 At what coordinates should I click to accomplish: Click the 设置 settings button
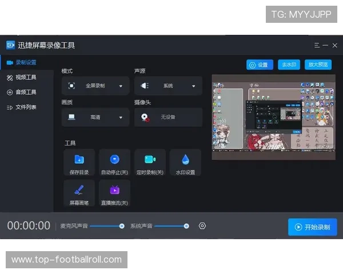pyautogui.click(x=260, y=65)
